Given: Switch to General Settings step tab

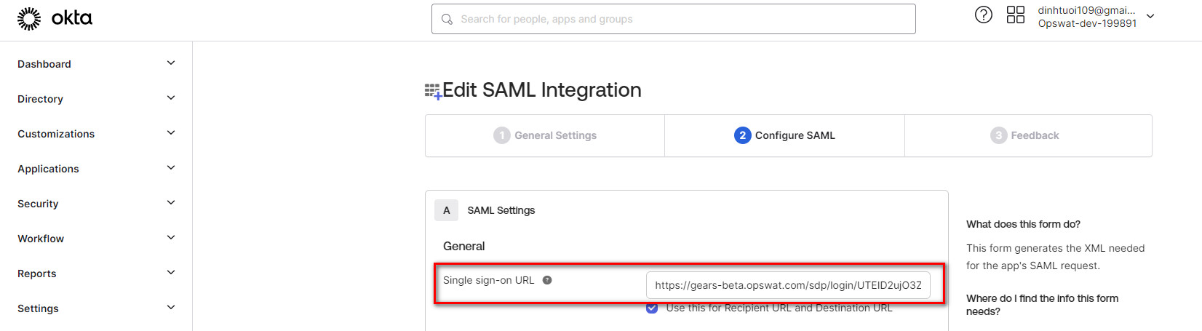Looking at the screenshot, I should 545,135.
